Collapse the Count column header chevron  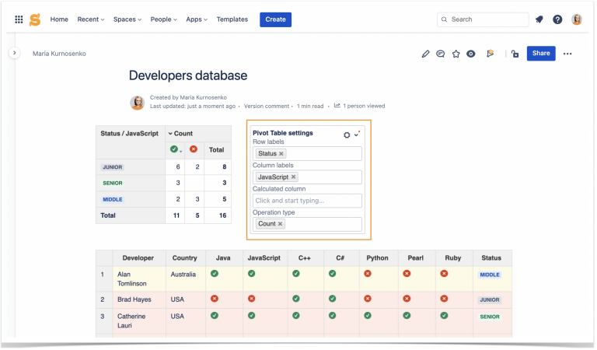[170, 134]
